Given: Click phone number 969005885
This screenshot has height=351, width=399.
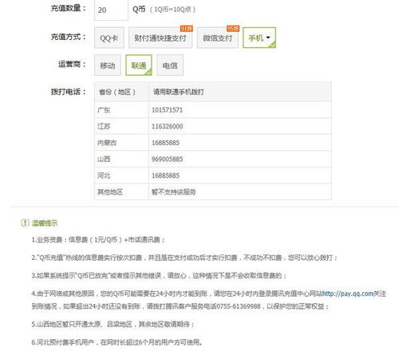Looking at the screenshot, I should pos(168,160).
